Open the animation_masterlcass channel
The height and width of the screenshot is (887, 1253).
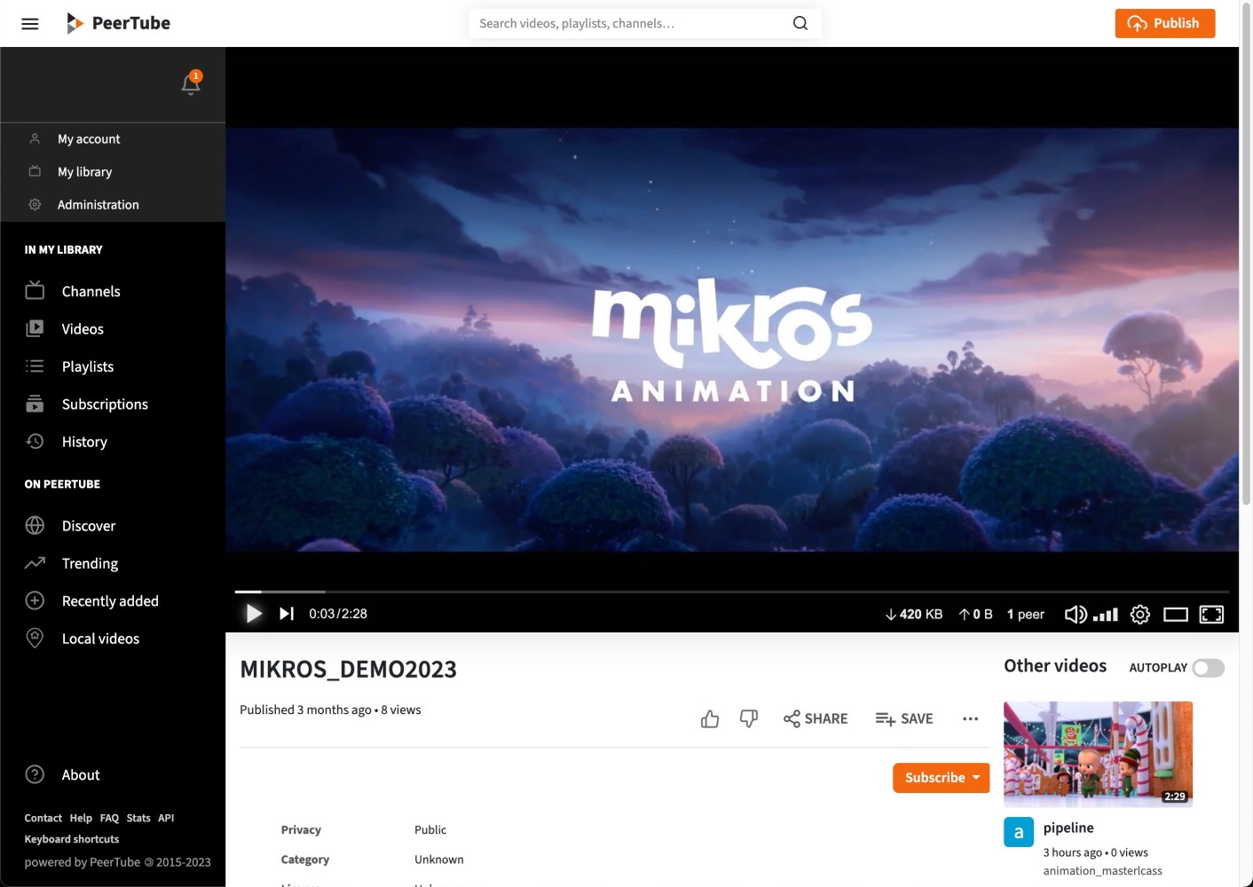[1102, 871]
